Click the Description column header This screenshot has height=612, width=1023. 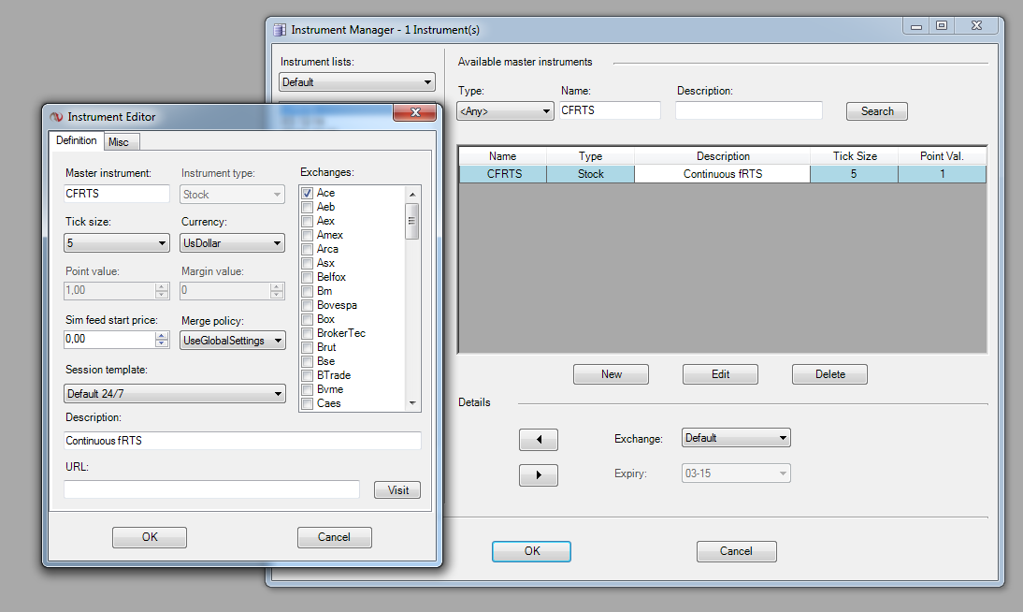pos(722,156)
